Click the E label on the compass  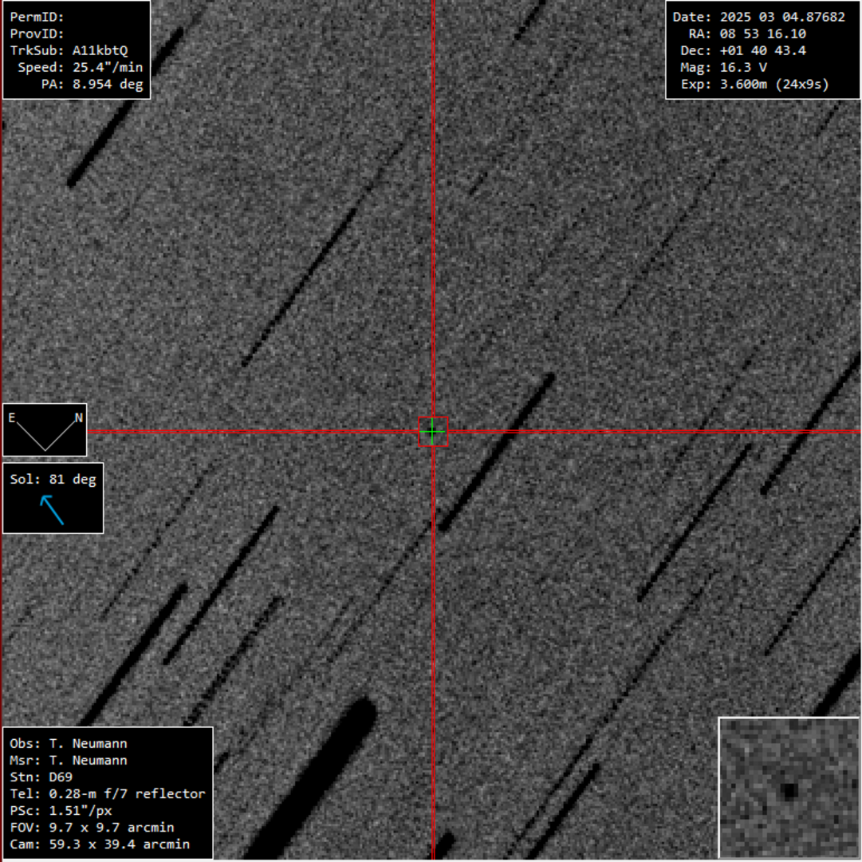point(12,417)
